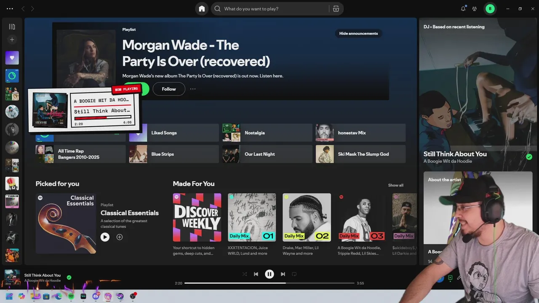Open Ski Mask The Slump God tile
This screenshot has height=303, width=539.
click(x=361, y=154)
